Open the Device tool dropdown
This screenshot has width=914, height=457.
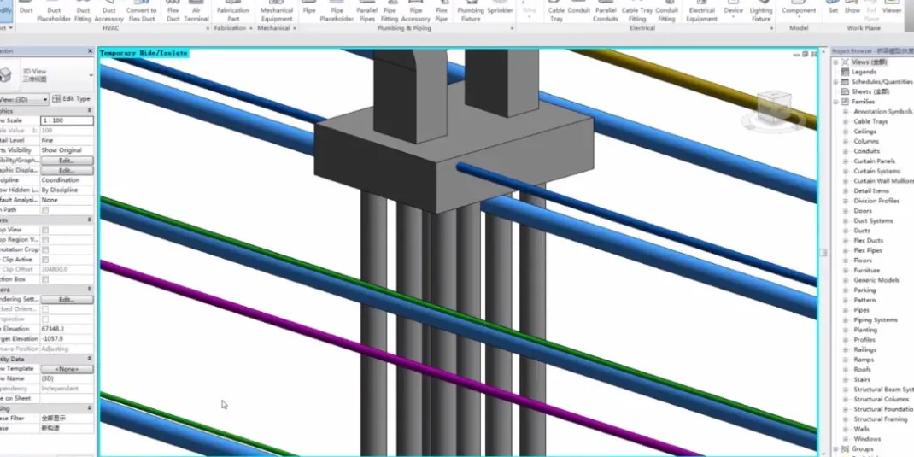[733, 17]
